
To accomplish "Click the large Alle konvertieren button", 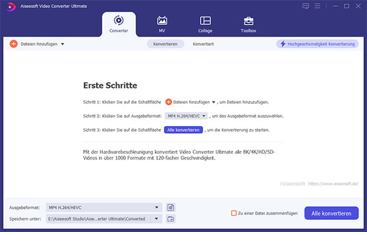I will [332, 213].
